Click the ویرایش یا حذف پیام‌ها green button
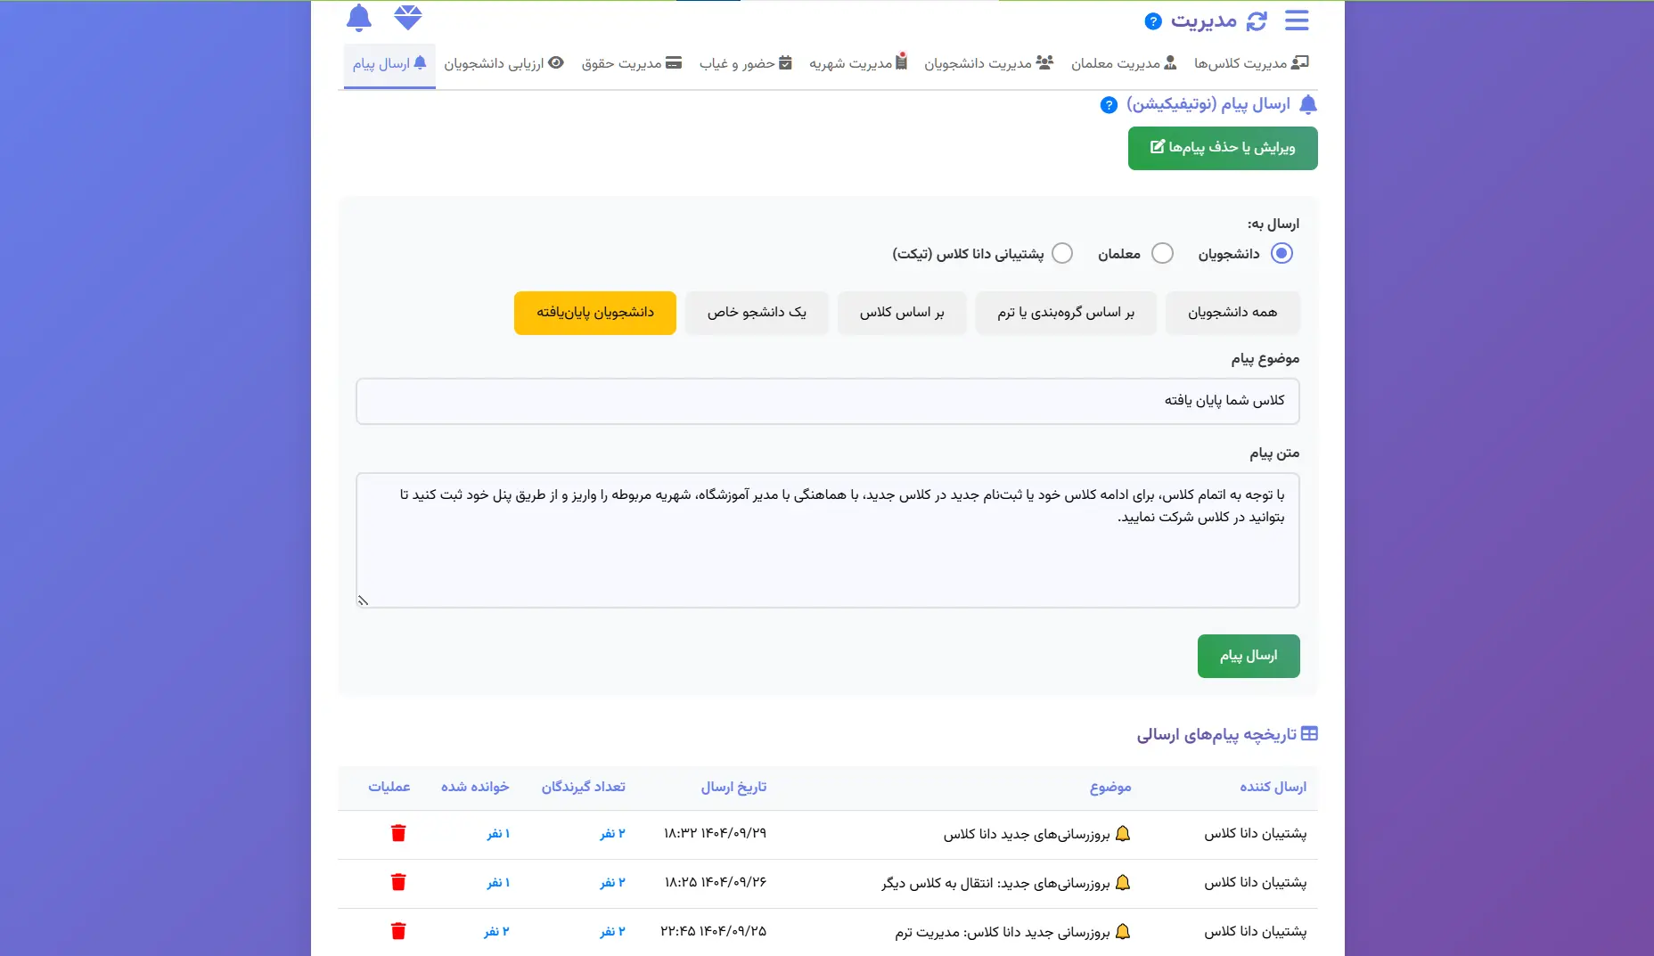Image resolution: width=1654 pixels, height=956 pixels. [x=1222, y=148]
